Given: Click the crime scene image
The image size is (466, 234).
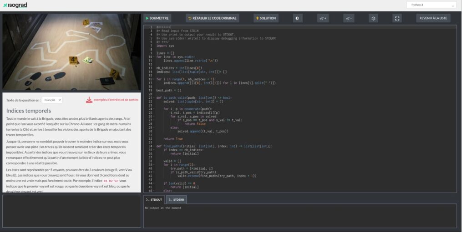Looking at the screenshot, I should pos(71,52).
